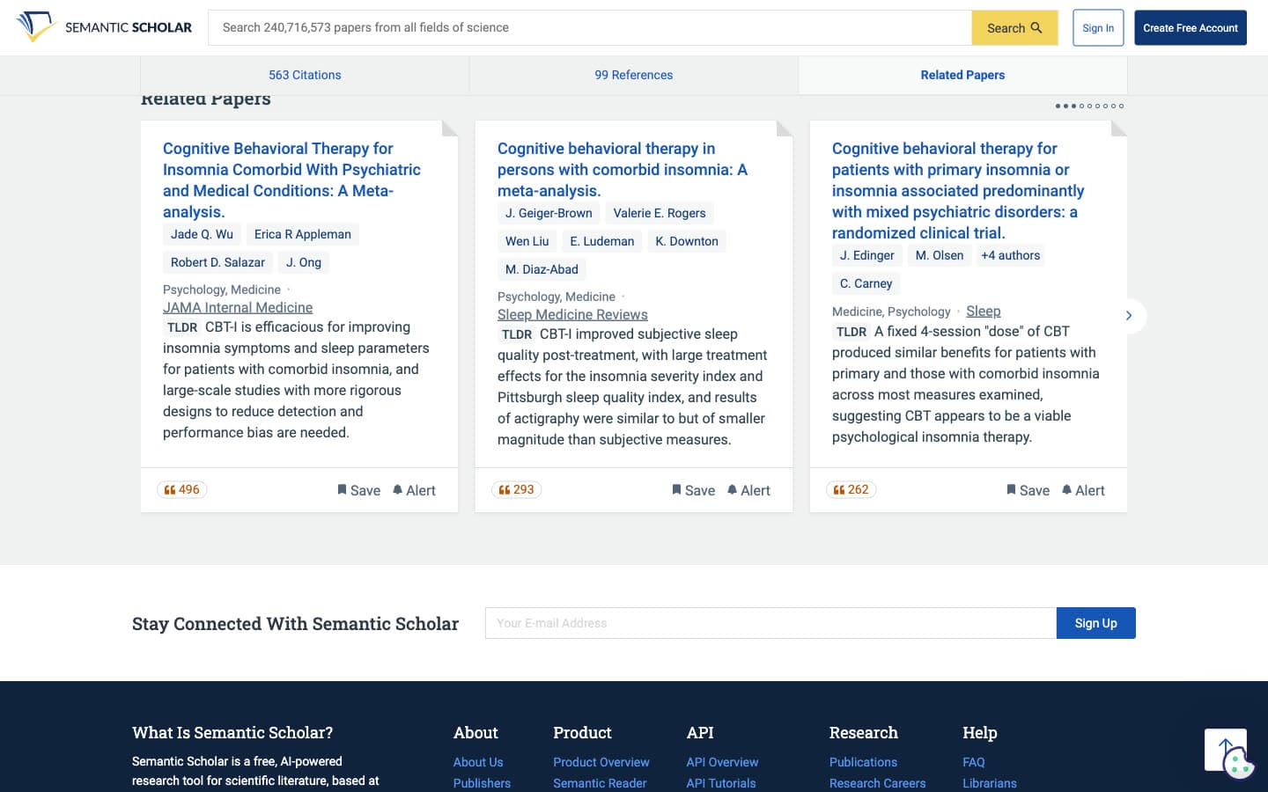Open the API Overview footer link
The width and height of the screenshot is (1268, 792).
coord(722,762)
